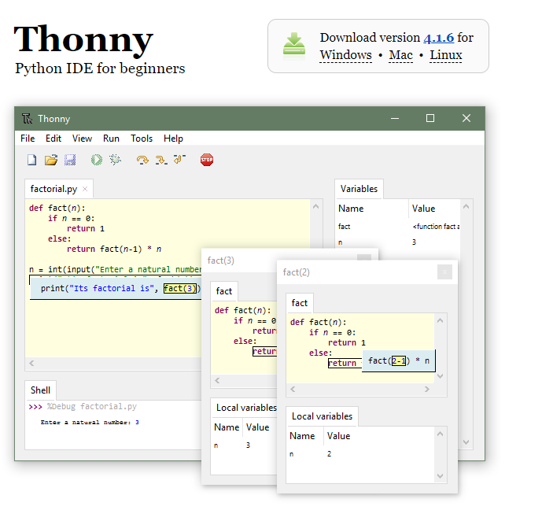
Task: Click the Variables panel scroll down arrow
Action: (x=466, y=442)
